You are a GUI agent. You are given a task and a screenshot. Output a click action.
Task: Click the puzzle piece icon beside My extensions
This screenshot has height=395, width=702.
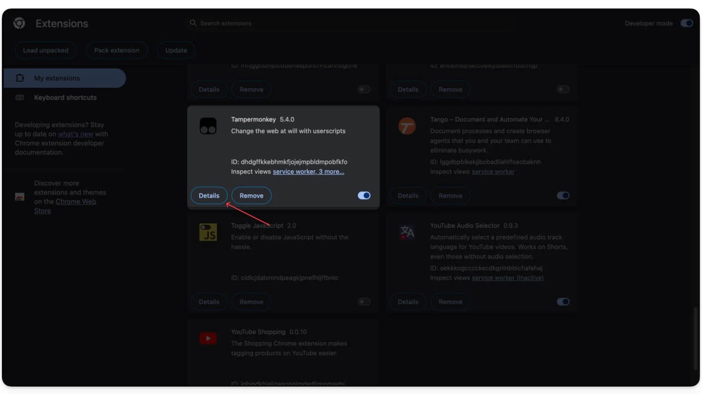(20, 78)
